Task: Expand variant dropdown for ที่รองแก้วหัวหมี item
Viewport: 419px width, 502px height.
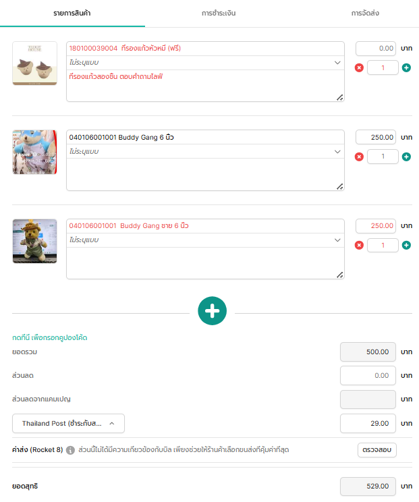Action: tap(337, 63)
